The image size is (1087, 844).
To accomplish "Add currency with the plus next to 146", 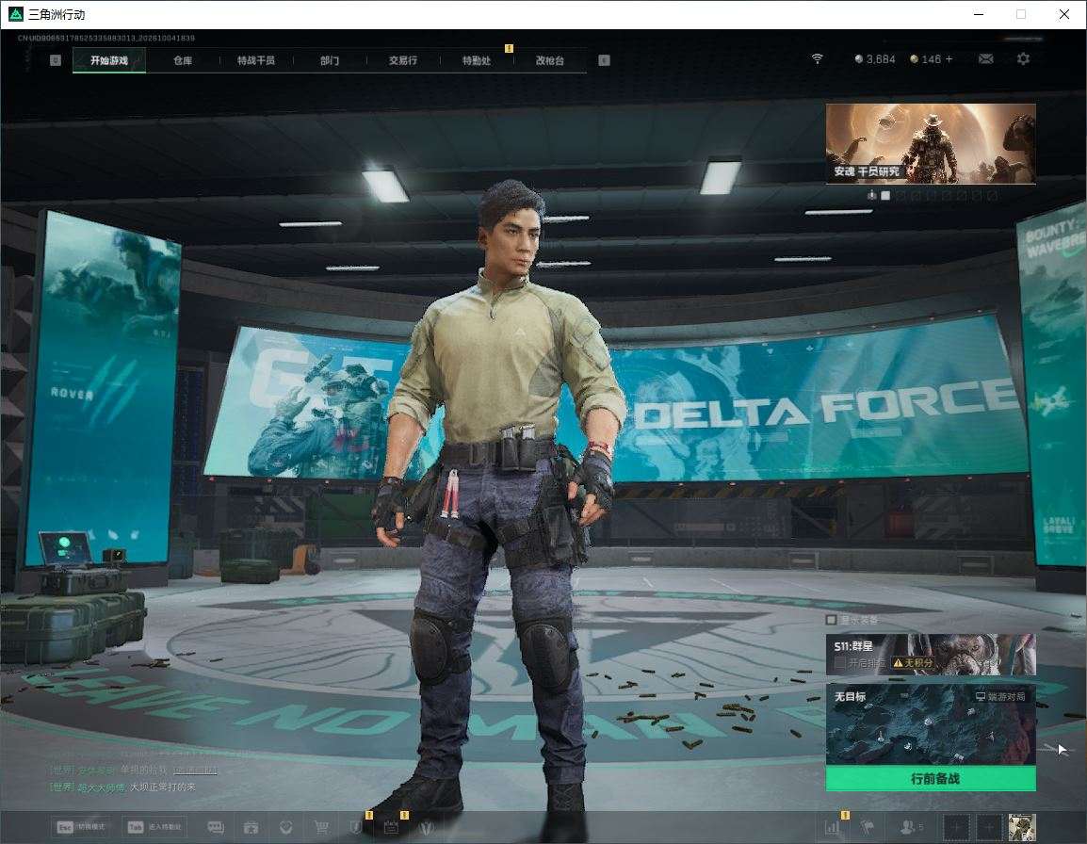I will 949,59.
